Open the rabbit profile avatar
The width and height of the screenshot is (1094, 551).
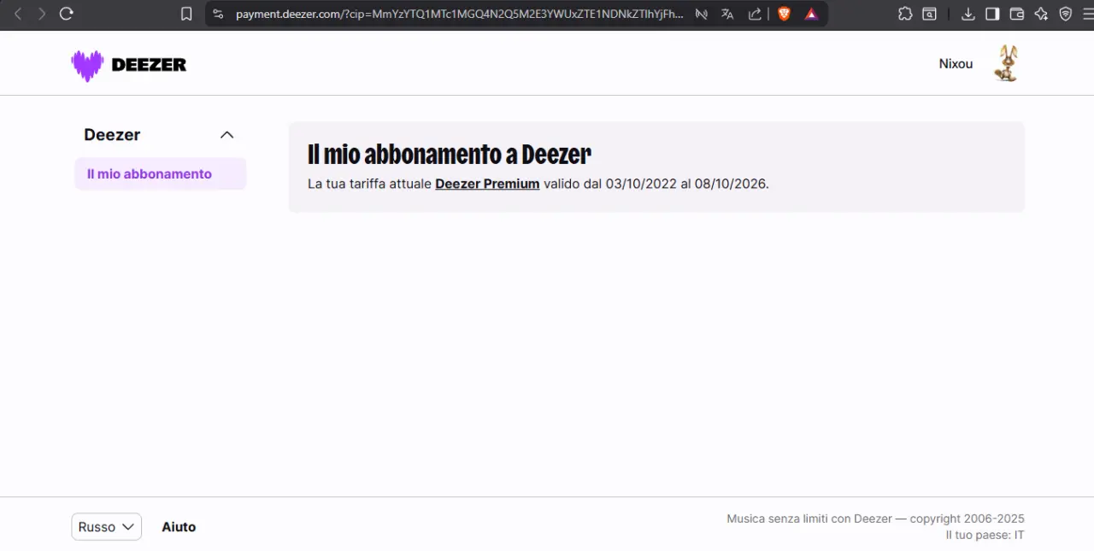(1006, 63)
